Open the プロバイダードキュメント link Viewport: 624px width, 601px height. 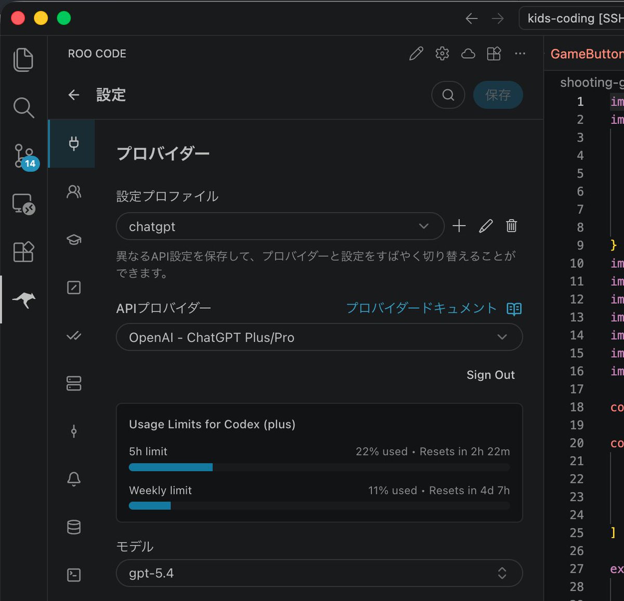421,308
